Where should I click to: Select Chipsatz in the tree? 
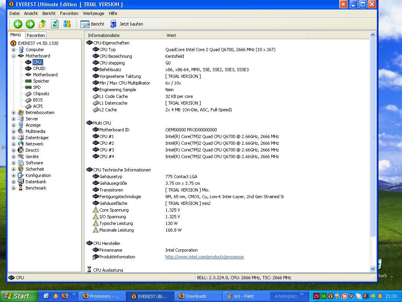[41, 94]
